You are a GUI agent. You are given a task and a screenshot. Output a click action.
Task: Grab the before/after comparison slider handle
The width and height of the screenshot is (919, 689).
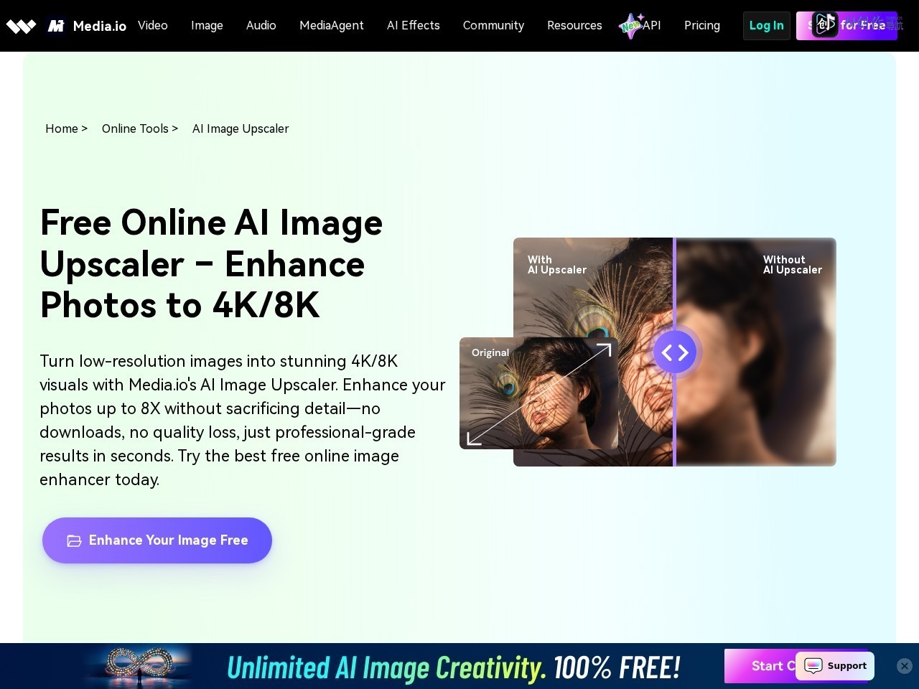[x=675, y=352]
